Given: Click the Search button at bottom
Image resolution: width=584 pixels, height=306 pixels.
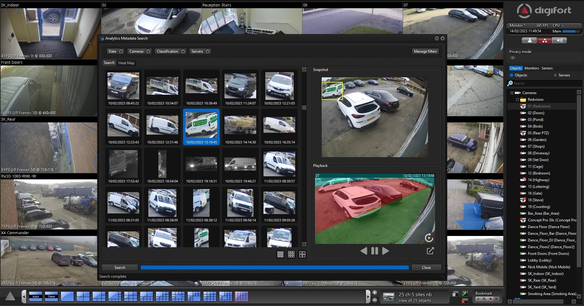Looking at the screenshot, I should coord(120,268).
